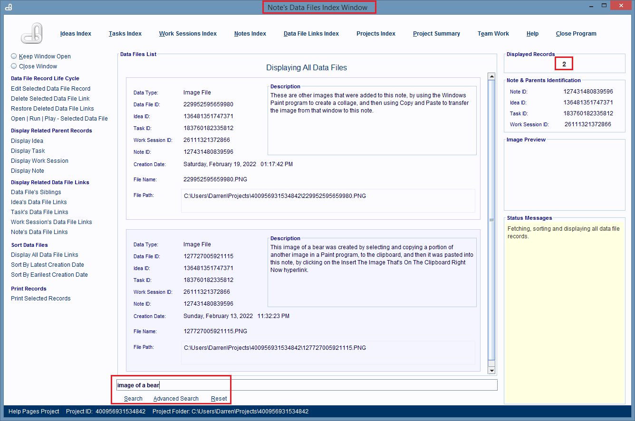The height and width of the screenshot is (421, 635).
Task: Click Restore Deleted Data File Links
Action: tap(52, 109)
